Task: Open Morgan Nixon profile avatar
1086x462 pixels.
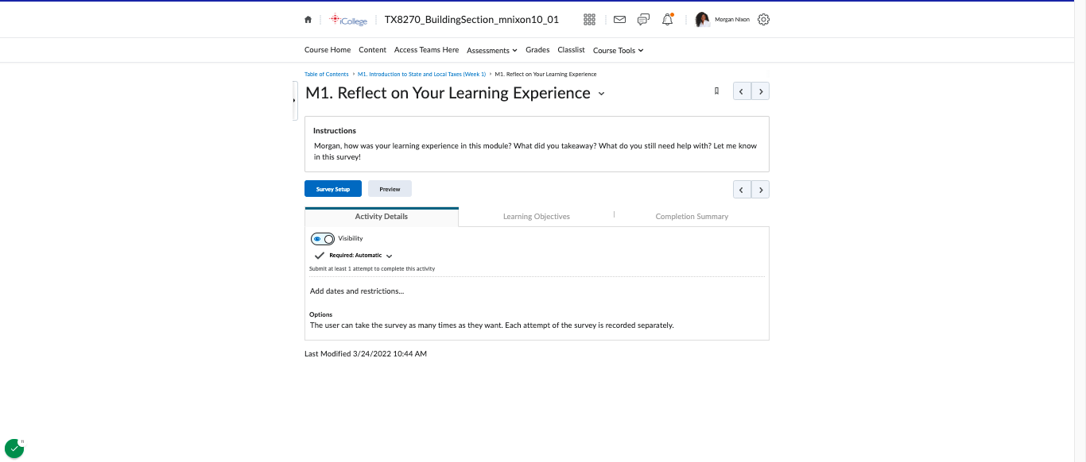Action: point(702,20)
